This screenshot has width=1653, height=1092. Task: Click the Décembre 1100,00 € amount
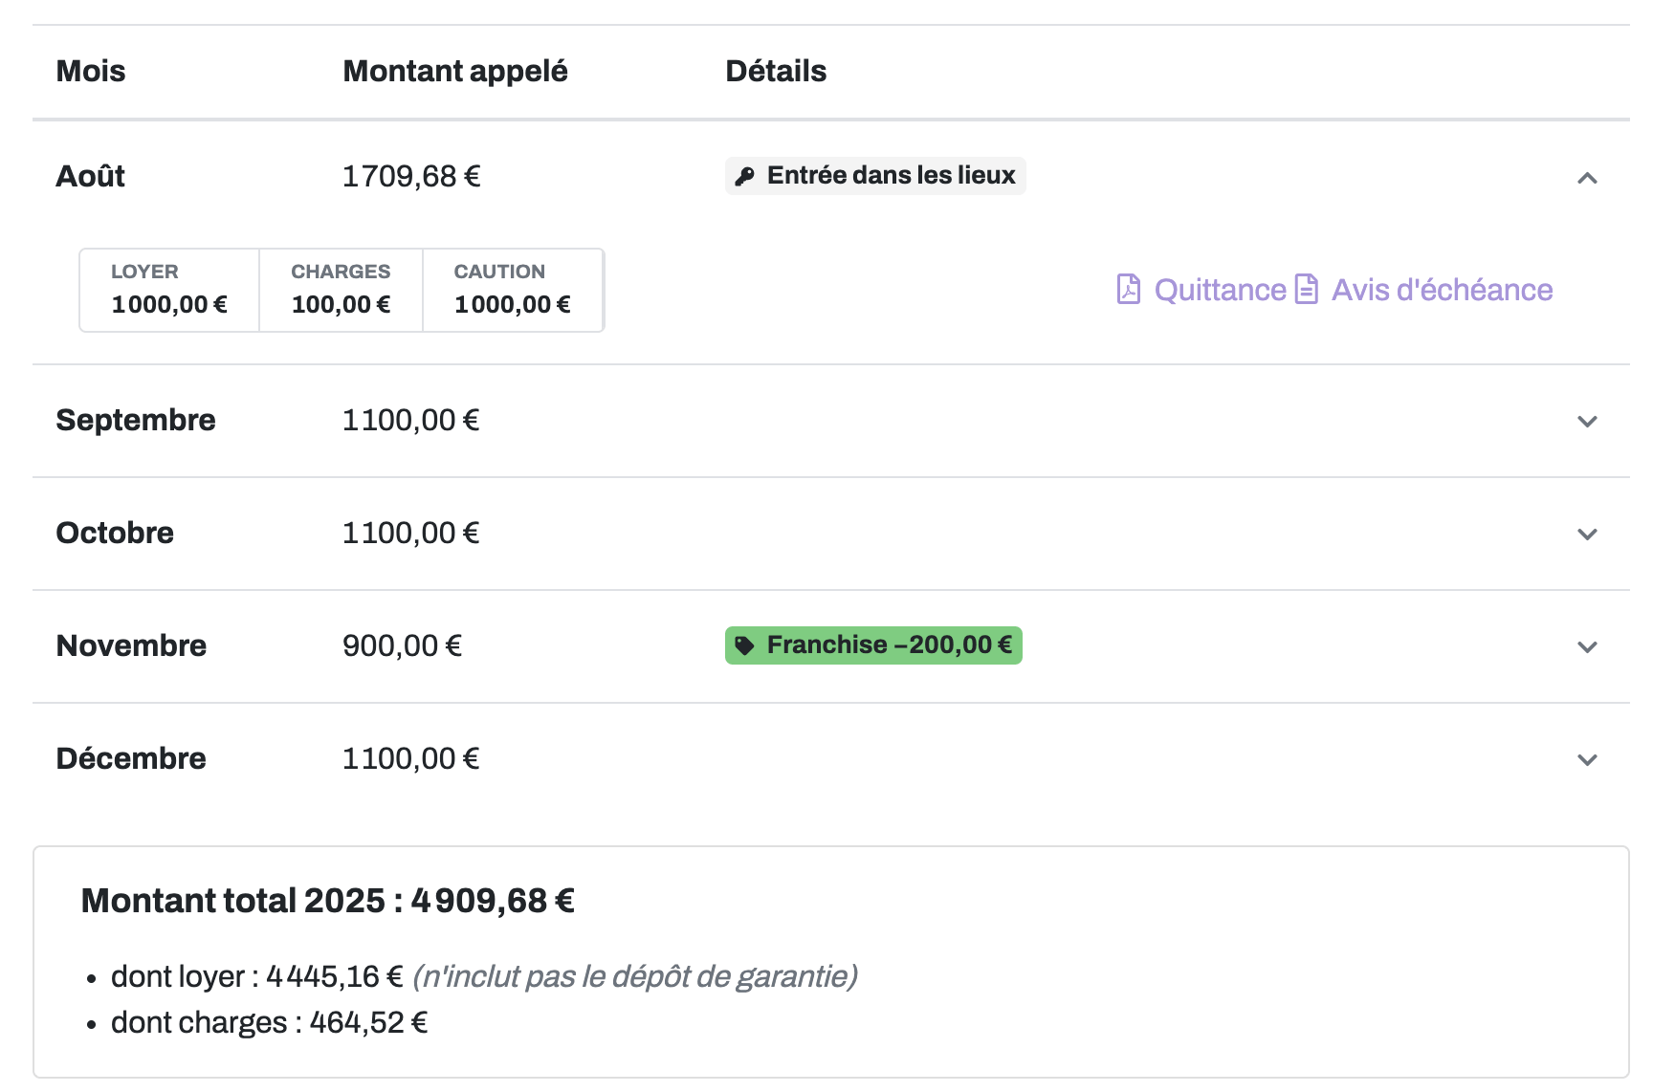[411, 758]
